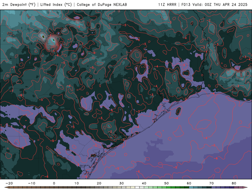Click the 20 colorbar tick label
252x189 pixels.
click(x=99, y=183)
